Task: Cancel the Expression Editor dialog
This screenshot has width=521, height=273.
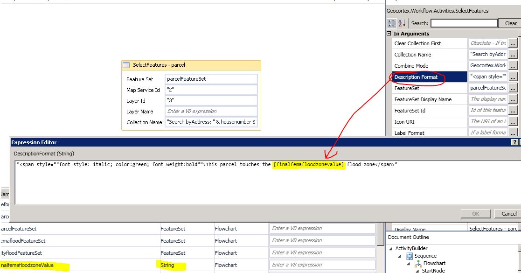Action: pyautogui.click(x=508, y=214)
